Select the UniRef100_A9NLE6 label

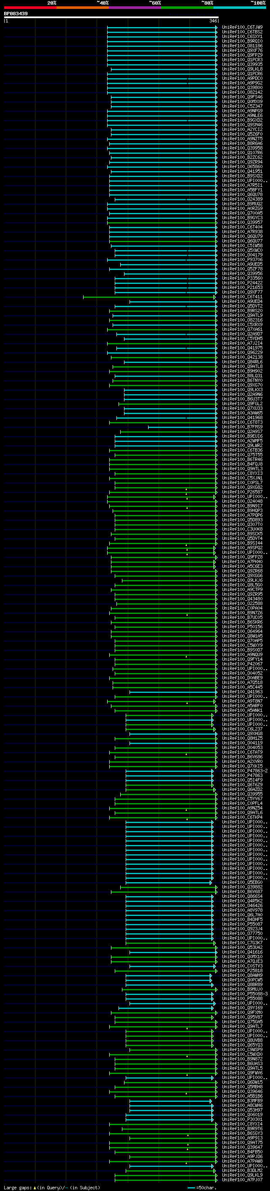pyautogui.click(x=242, y=116)
